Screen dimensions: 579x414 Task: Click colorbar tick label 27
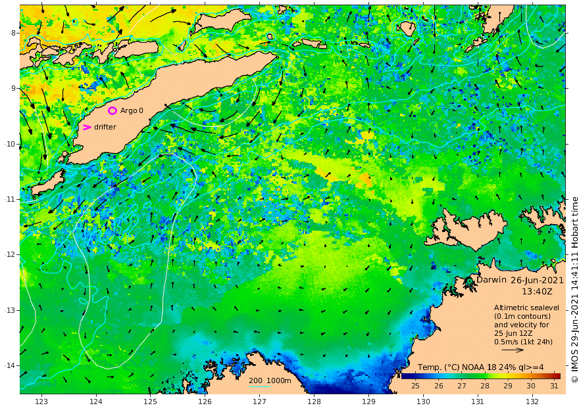point(462,386)
